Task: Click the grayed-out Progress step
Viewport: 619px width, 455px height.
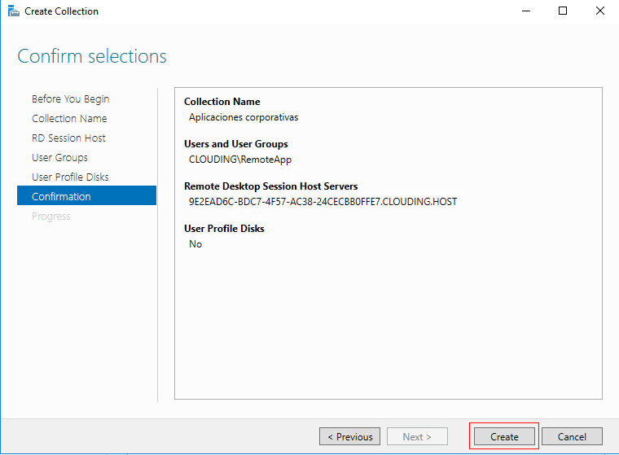Action: point(51,217)
